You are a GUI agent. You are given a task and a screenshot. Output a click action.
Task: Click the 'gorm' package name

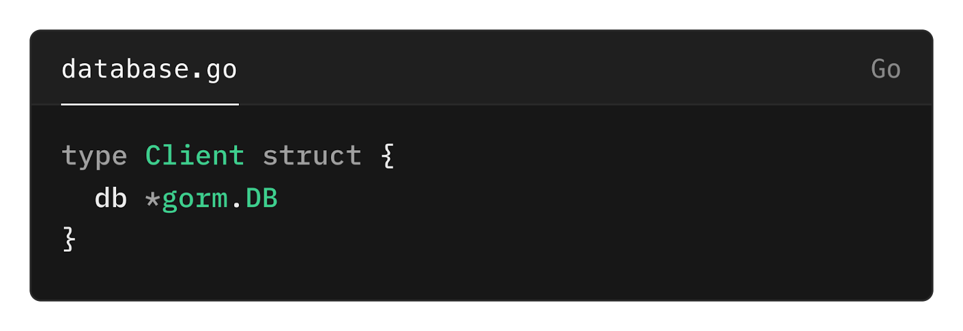point(195,199)
